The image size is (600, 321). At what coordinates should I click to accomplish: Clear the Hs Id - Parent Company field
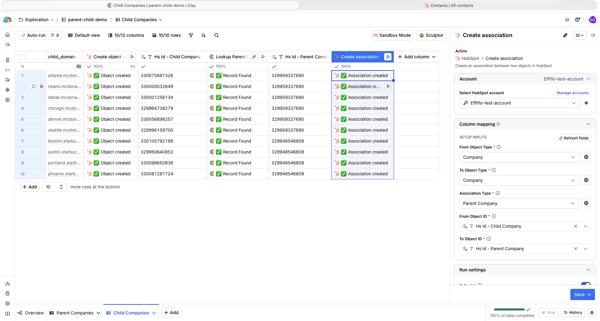point(576,249)
